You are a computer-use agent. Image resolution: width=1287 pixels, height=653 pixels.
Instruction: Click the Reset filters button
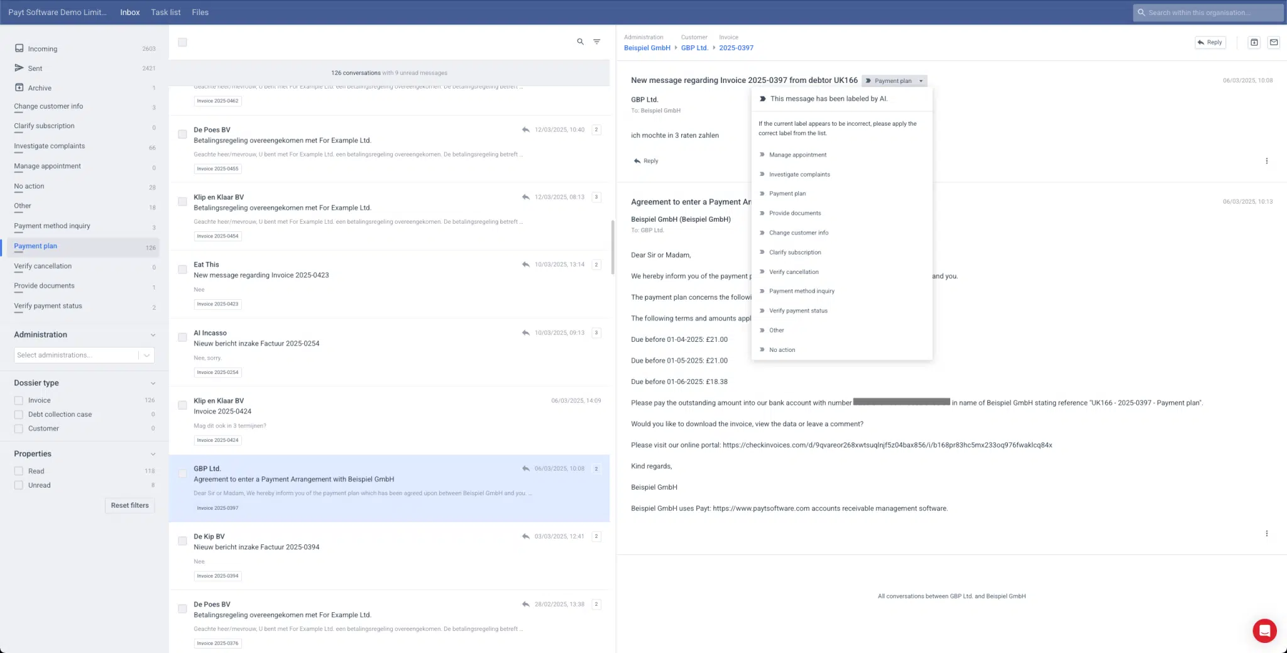(x=129, y=505)
